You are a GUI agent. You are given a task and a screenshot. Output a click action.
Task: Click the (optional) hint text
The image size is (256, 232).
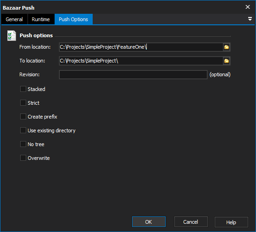click(220, 74)
